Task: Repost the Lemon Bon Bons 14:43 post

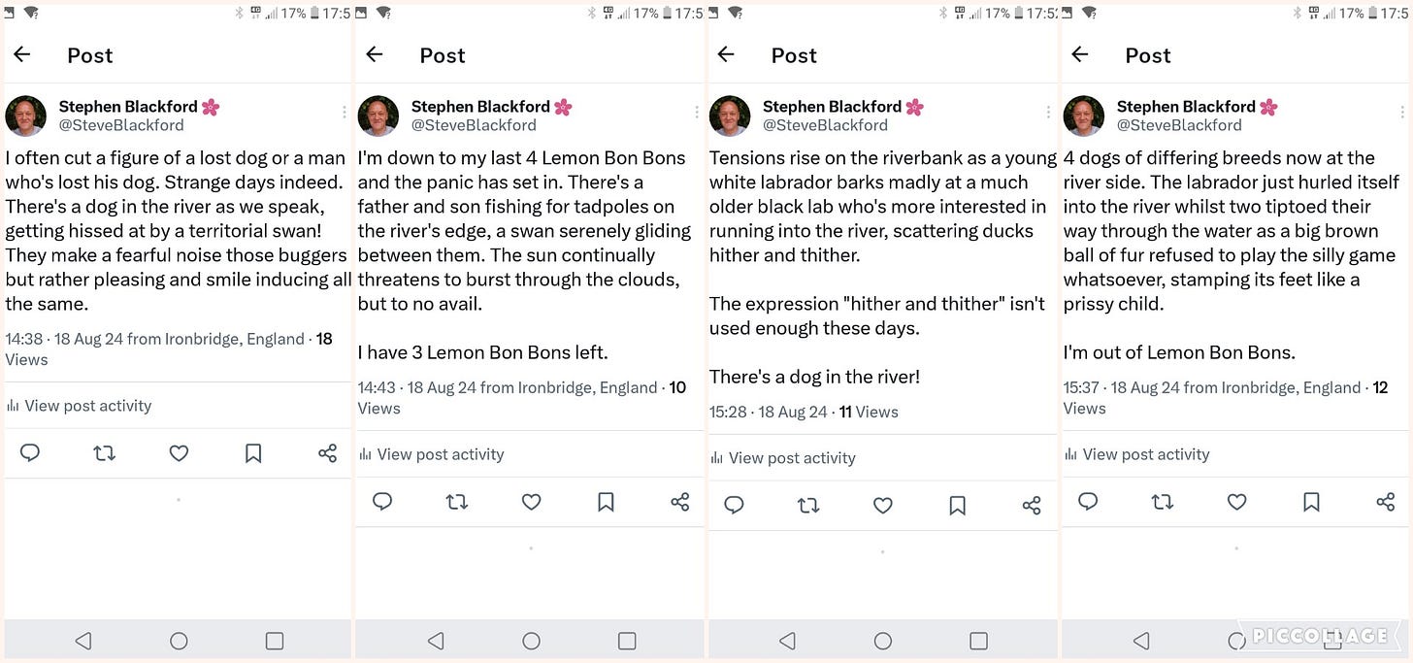Action: click(457, 502)
